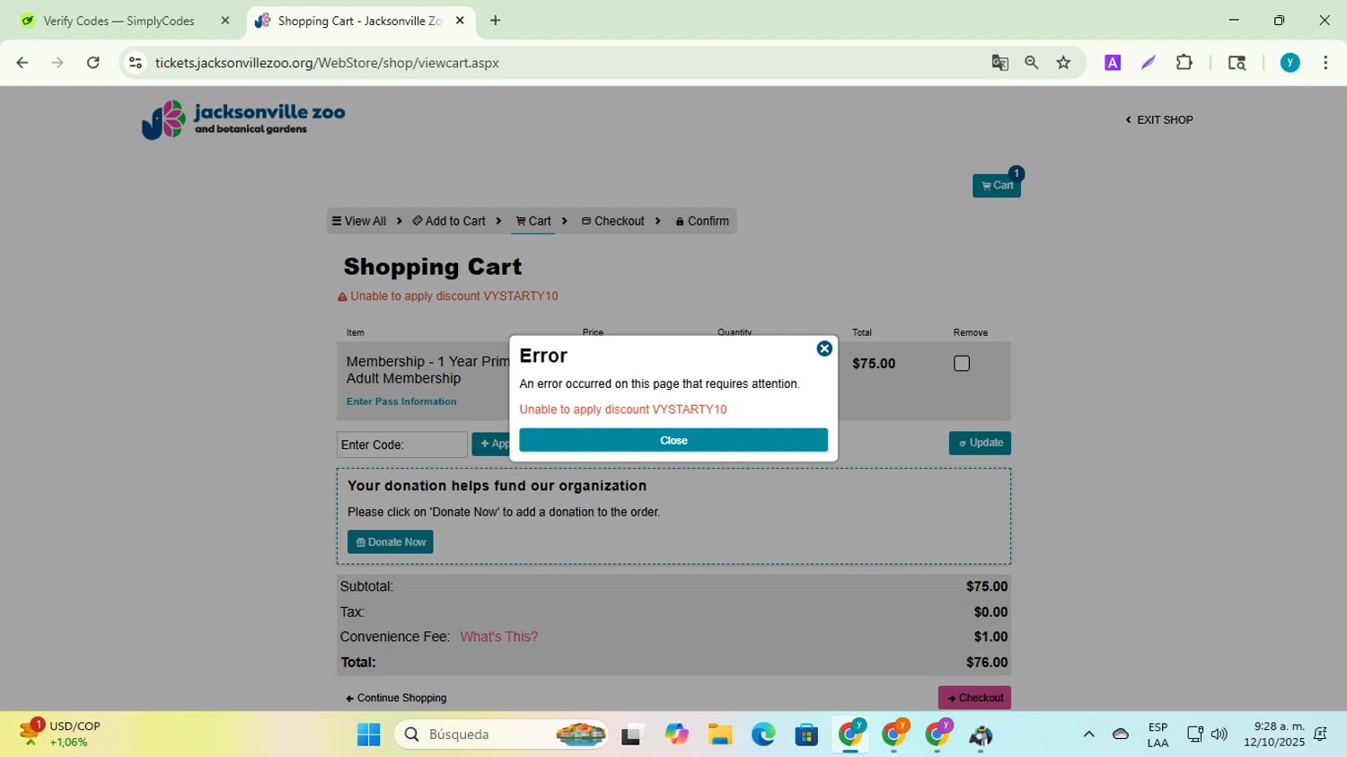This screenshot has height=757, width=1347.
Task: Click the Enter Code input field
Action: pyautogui.click(x=402, y=445)
